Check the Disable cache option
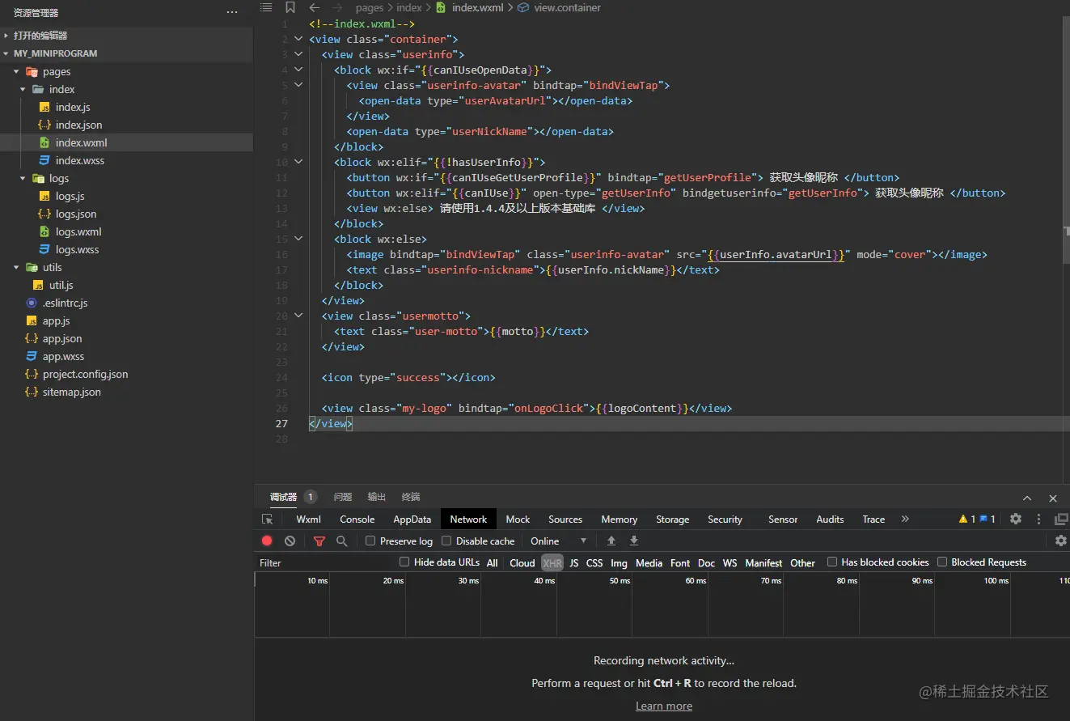 (x=446, y=541)
